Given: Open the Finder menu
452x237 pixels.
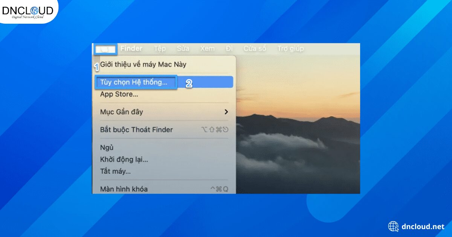Looking at the screenshot, I should pyautogui.click(x=131, y=49).
